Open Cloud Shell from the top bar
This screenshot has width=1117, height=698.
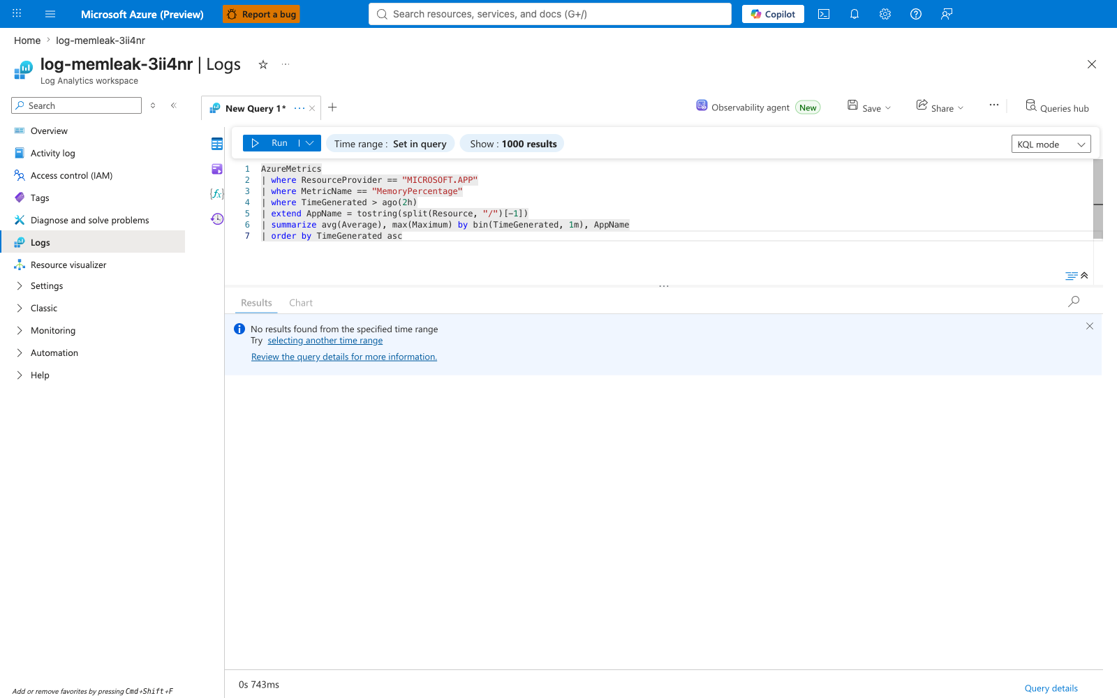point(824,14)
